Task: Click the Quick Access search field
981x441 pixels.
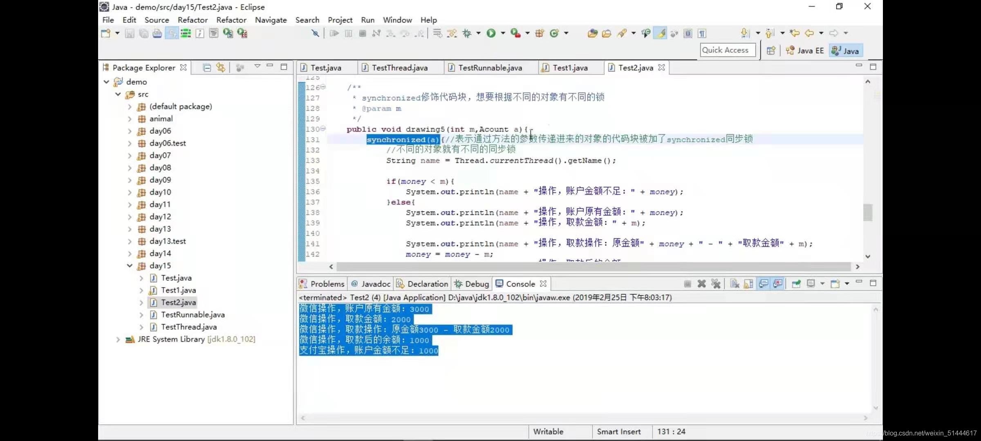Action: (x=727, y=50)
